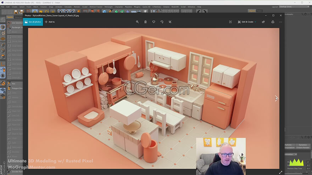Screen dimensions: 312x175
Task: Click the zoom magnifier icon in Photos
Action: pyautogui.click(x=137, y=22)
